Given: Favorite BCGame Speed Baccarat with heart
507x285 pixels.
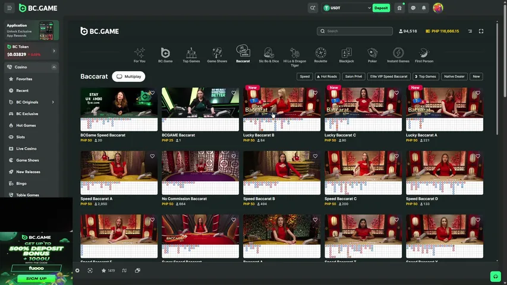Looking at the screenshot, I should pyautogui.click(x=152, y=93).
